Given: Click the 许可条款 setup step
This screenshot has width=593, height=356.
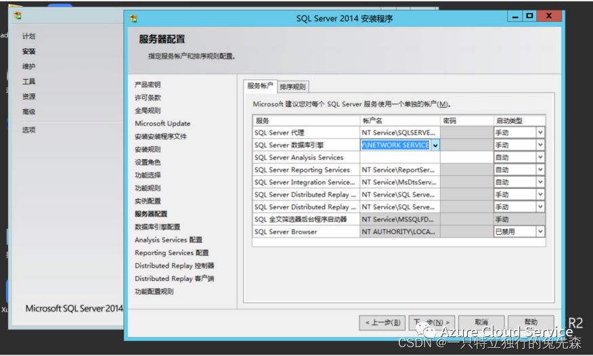Looking at the screenshot, I should coord(148,97).
